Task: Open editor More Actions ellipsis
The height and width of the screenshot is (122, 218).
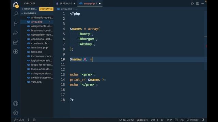Action: point(203,3)
